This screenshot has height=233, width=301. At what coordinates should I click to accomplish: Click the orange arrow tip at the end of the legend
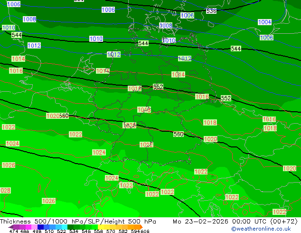pyautogui.click(x=141, y=227)
